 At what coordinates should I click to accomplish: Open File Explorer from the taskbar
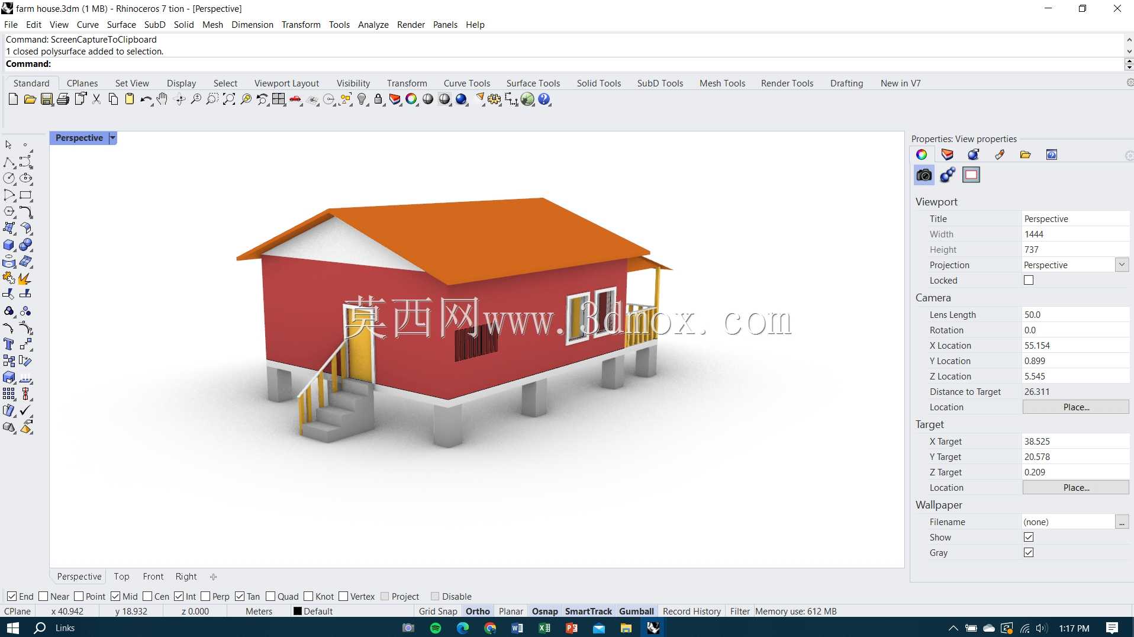(626, 628)
